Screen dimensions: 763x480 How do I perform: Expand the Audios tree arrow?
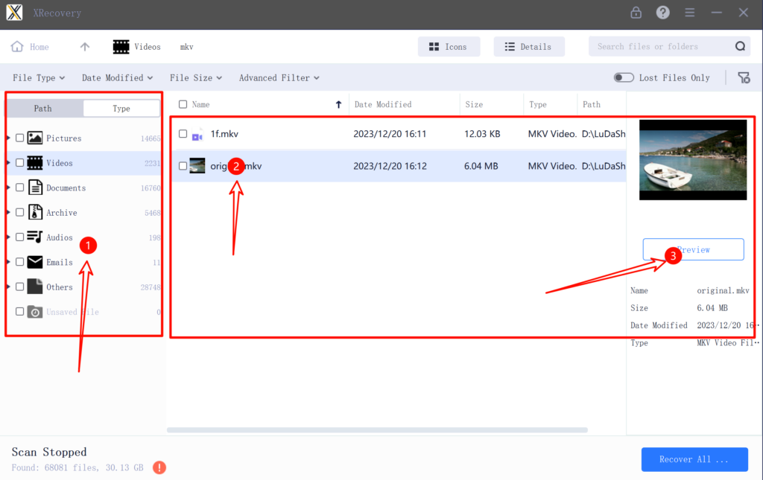pyautogui.click(x=8, y=237)
